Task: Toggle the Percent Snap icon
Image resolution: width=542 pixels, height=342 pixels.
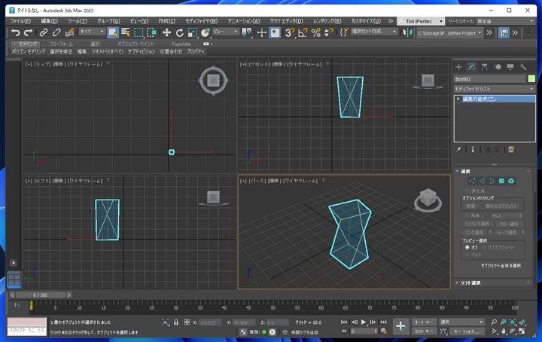Action: [x=315, y=33]
